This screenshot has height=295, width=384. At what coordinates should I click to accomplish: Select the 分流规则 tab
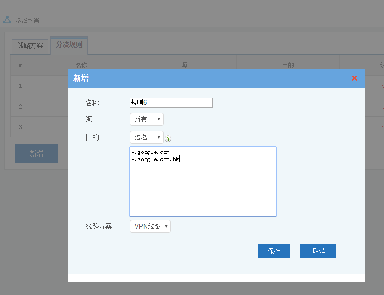(69, 45)
